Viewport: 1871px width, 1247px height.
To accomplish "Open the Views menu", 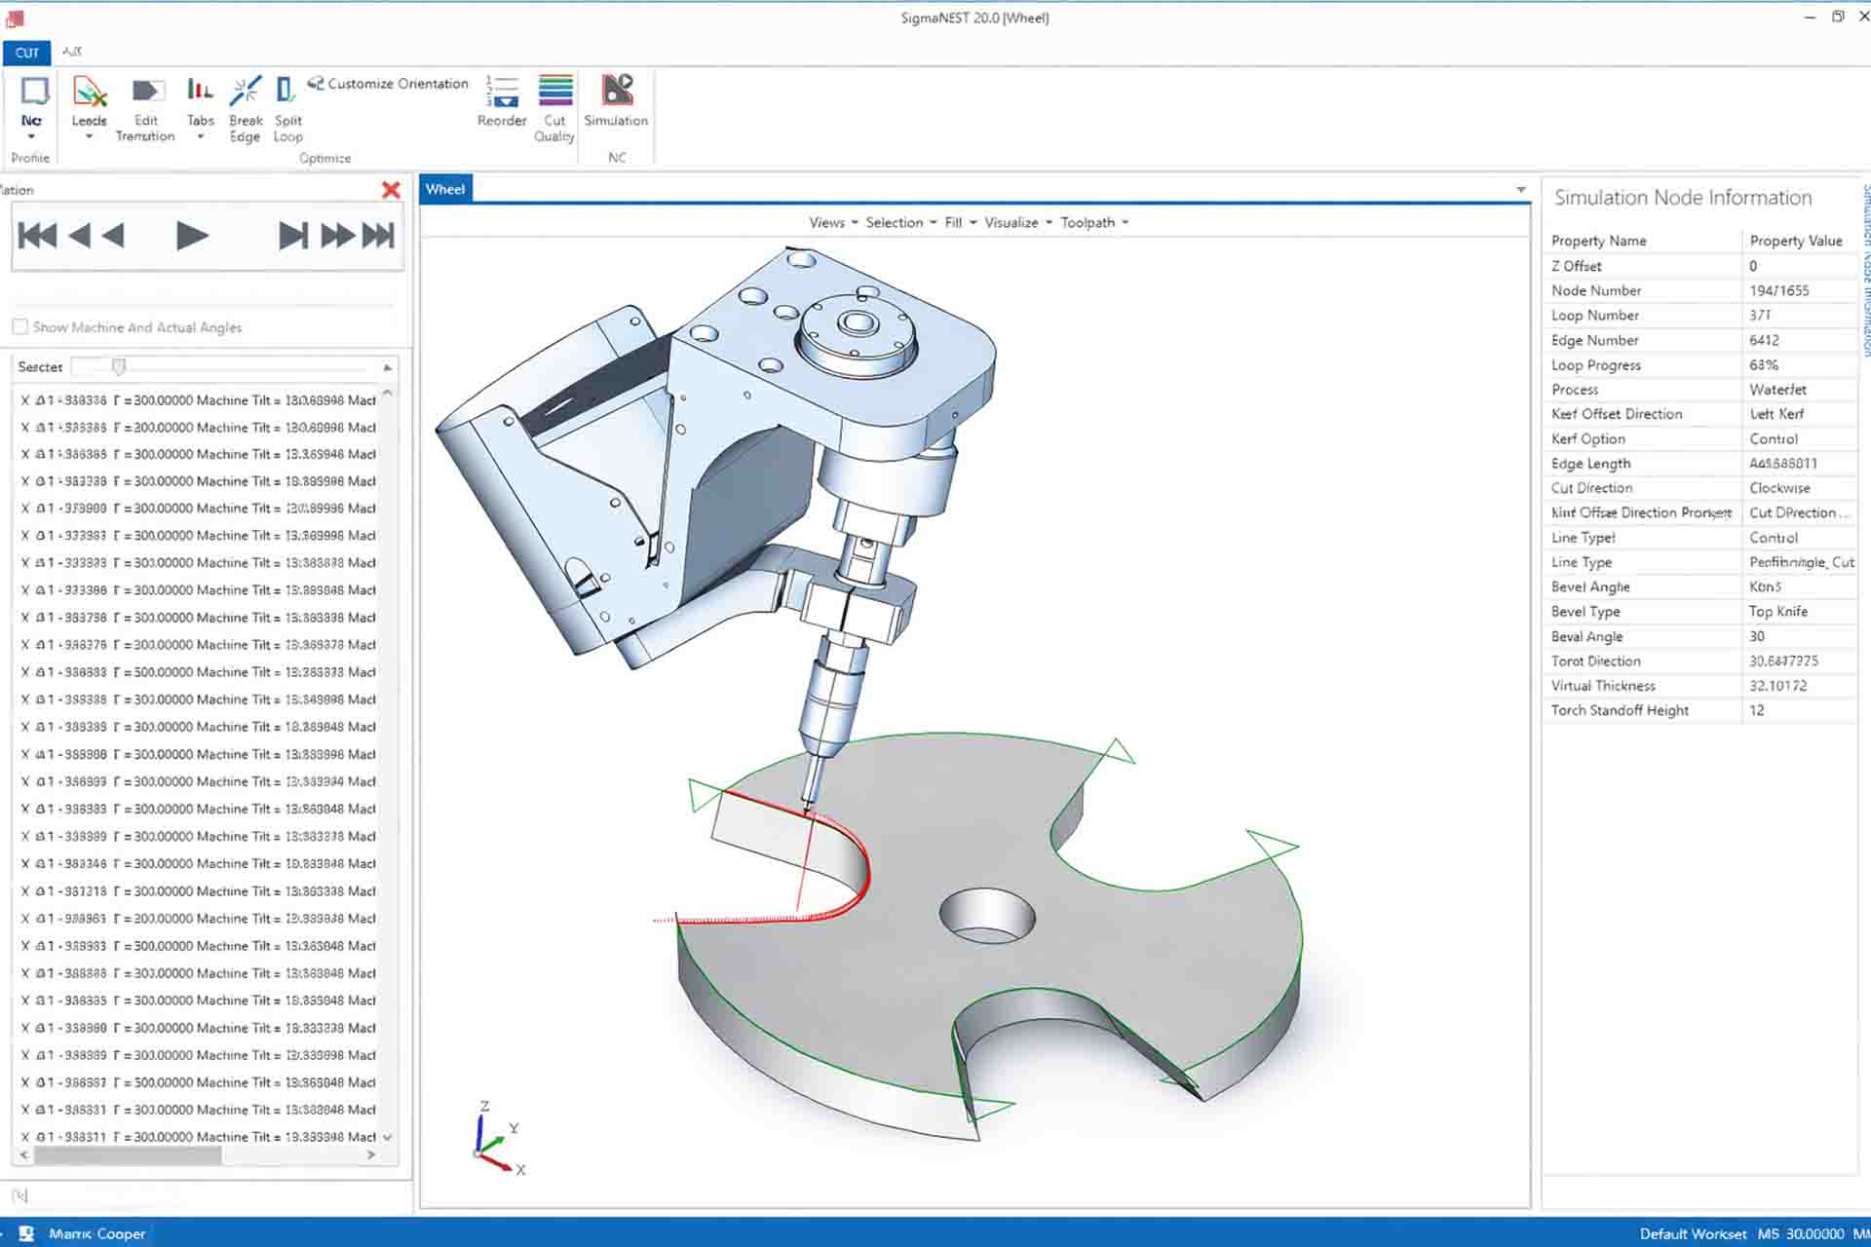I will point(833,222).
